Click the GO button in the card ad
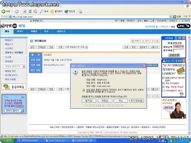This screenshot has height=143, width=191. pyautogui.click(x=181, y=93)
